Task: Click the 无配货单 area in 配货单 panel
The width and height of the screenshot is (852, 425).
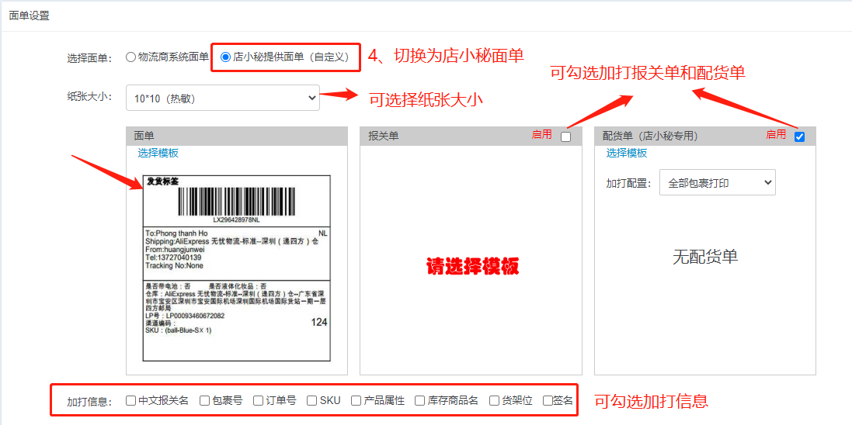Action: point(704,257)
